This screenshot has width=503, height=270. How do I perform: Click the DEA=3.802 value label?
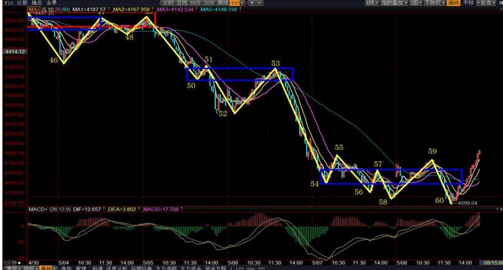tap(122, 210)
